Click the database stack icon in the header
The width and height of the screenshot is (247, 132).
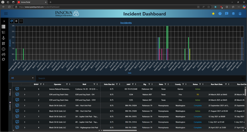coord(233,14)
